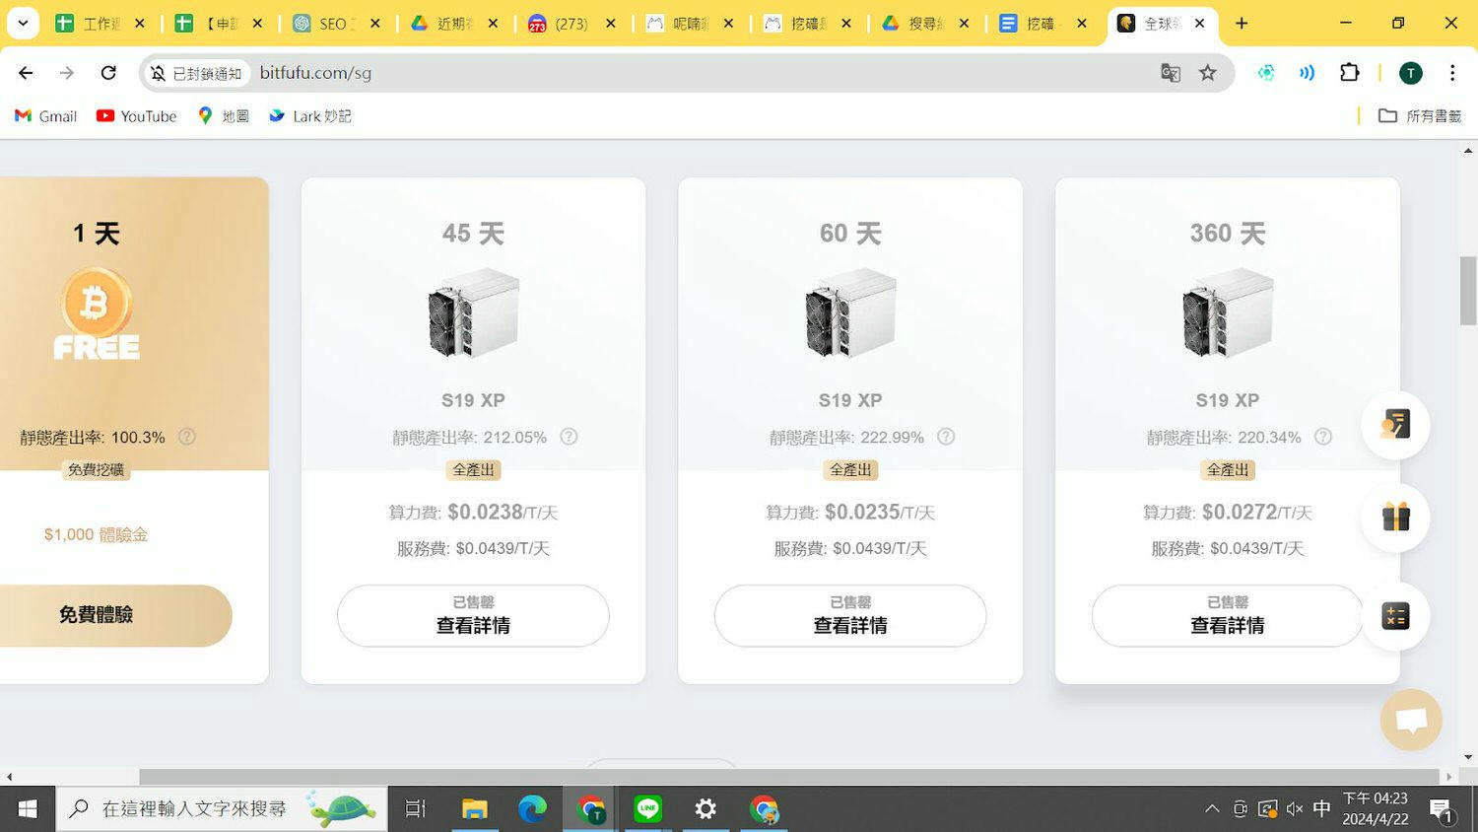Click the S19 XP miner image in 60 天 card
This screenshot has height=832, width=1478.
click(850, 312)
